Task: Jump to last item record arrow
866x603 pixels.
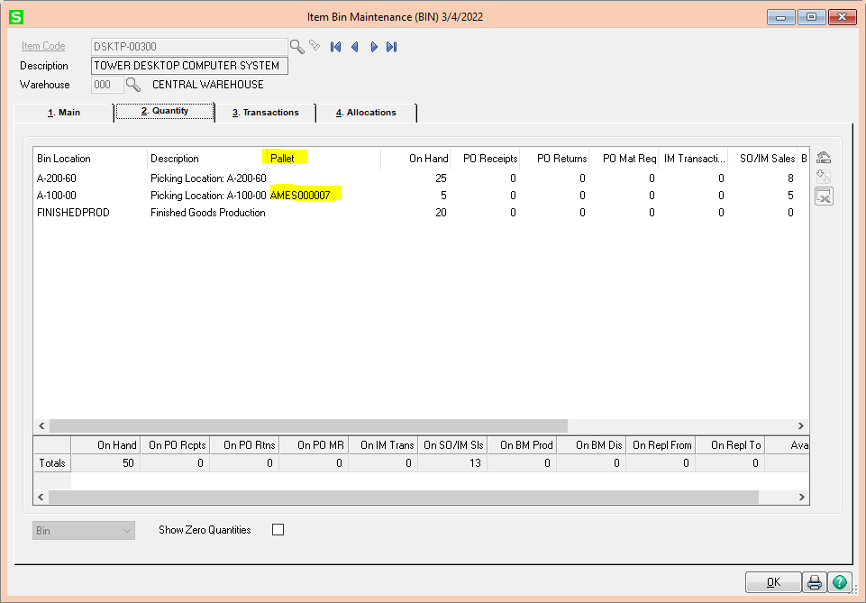Action: pyautogui.click(x=392, y=47)
